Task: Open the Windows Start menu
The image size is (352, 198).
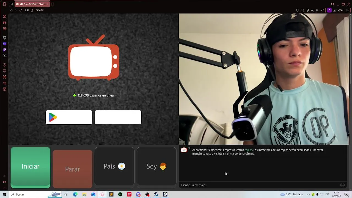Action: (x=4, y=194)
